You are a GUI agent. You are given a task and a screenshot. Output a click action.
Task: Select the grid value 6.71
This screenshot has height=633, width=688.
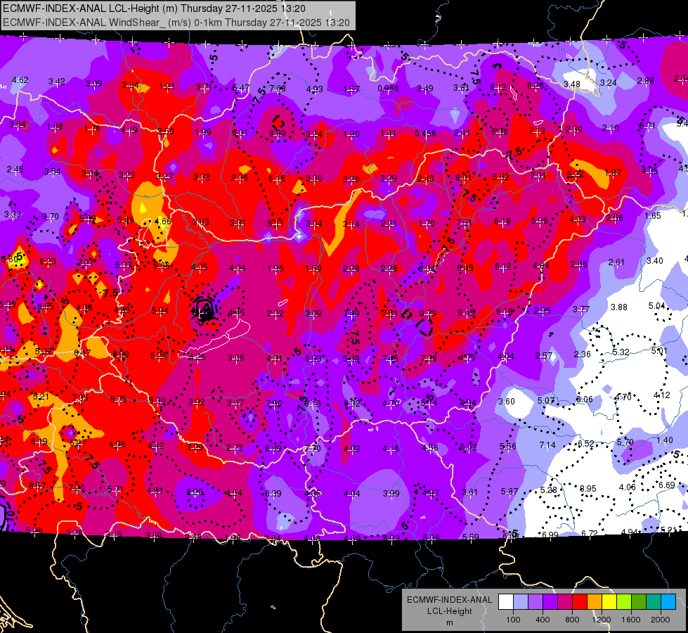click(x=647, y=126)
